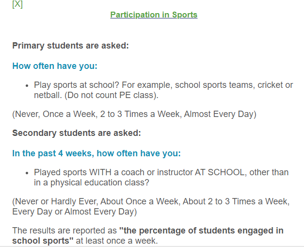304x249 pixels.
Task: Click 'The results are reported as' text
Action: click(x=64, y=231)
